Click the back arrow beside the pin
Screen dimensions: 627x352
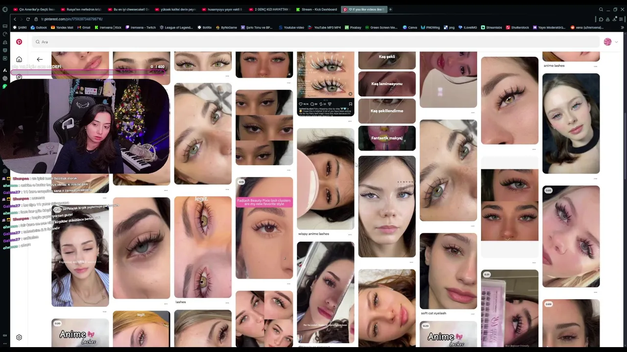(x=40, y=60)
